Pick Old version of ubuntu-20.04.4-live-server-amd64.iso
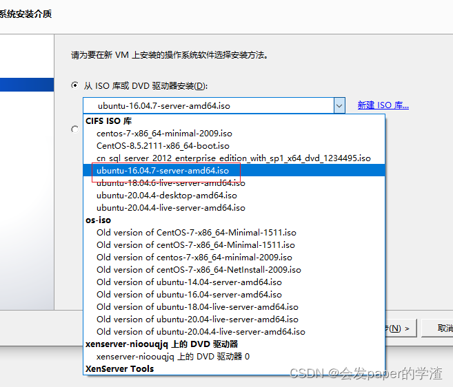This screenshot has height=387, width=453. point(234,332)
